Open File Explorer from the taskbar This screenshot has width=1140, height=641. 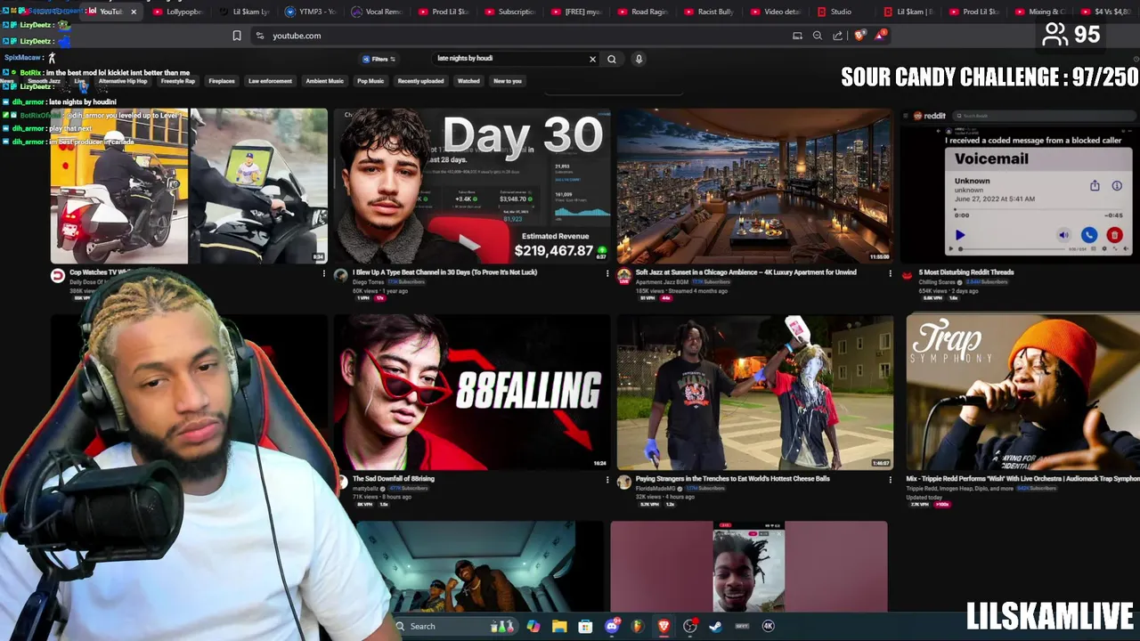point(559,626)
